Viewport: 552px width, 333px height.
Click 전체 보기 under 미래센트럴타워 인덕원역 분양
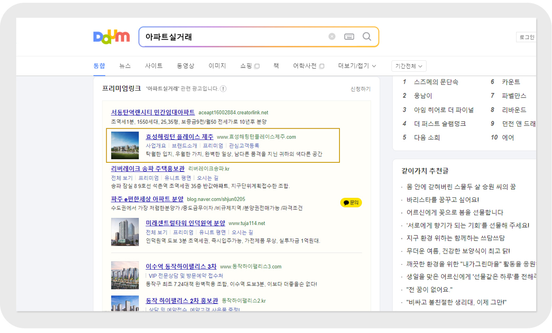pos(156,232)
